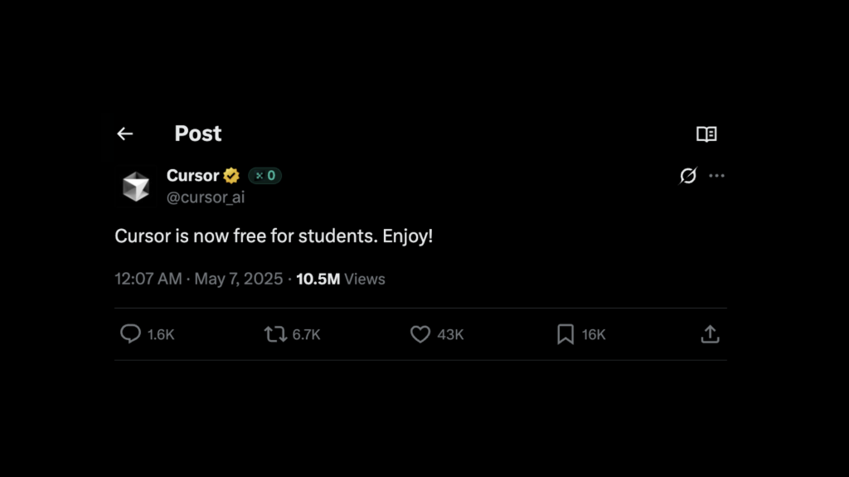Open the Cursor display name link
The image size is (849, 477).
pos(192,176)
